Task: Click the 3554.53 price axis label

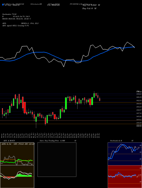Action: coord(139,107)
